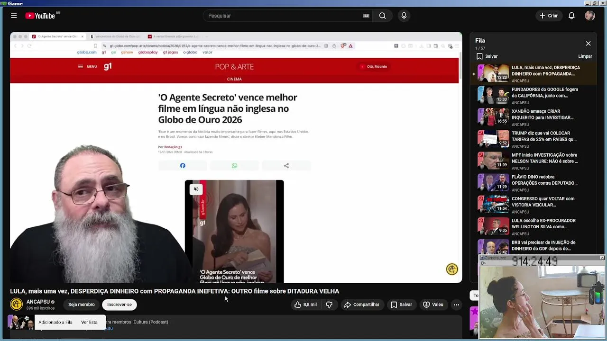607x341 pixels.
Task: Select browser tab A verba liberada pelo governo
Action: pyautogui.click(x=173, y=36)
